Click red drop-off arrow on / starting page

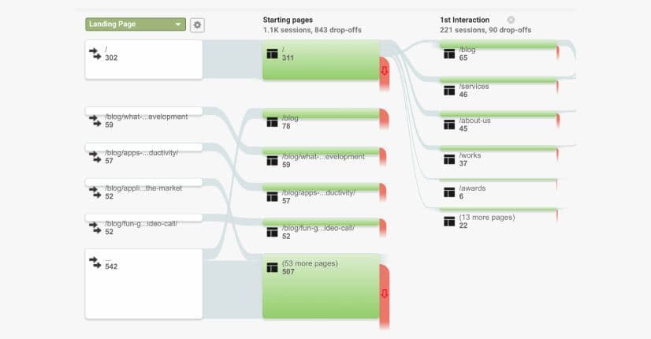(385, 71)
